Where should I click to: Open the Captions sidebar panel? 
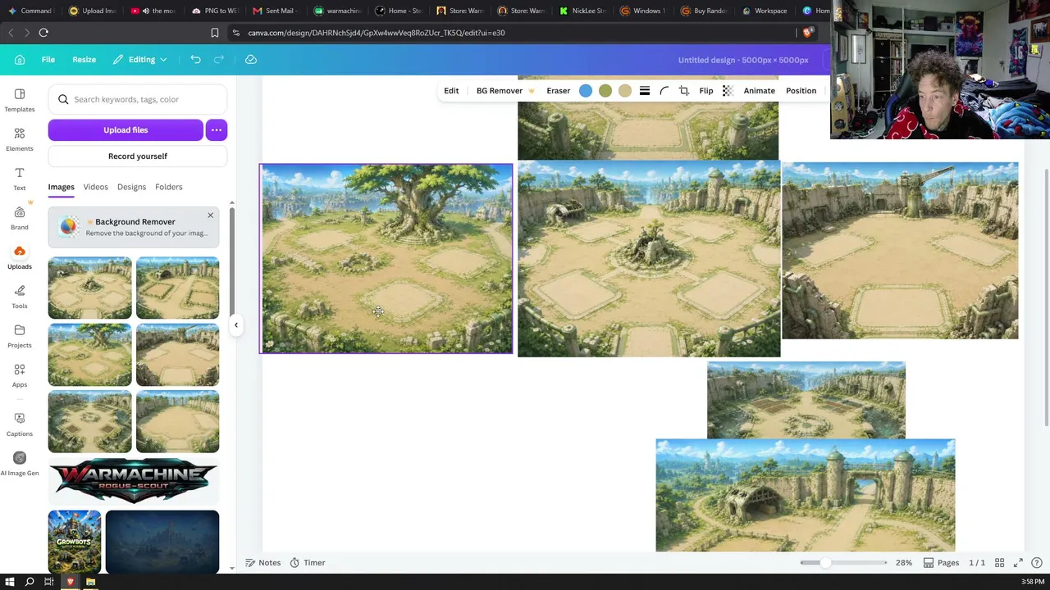click(x=20, y=424)
